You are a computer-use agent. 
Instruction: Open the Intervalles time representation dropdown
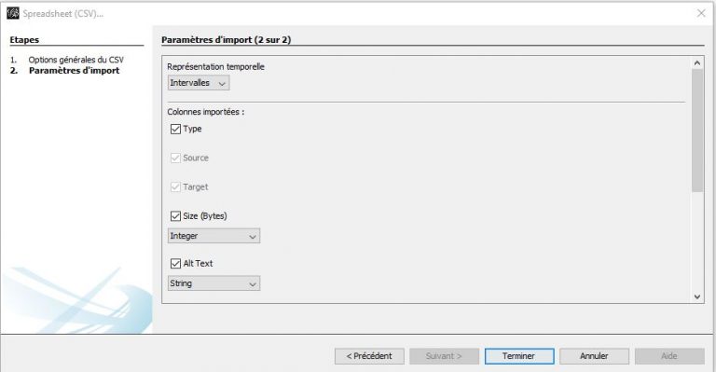199,83
